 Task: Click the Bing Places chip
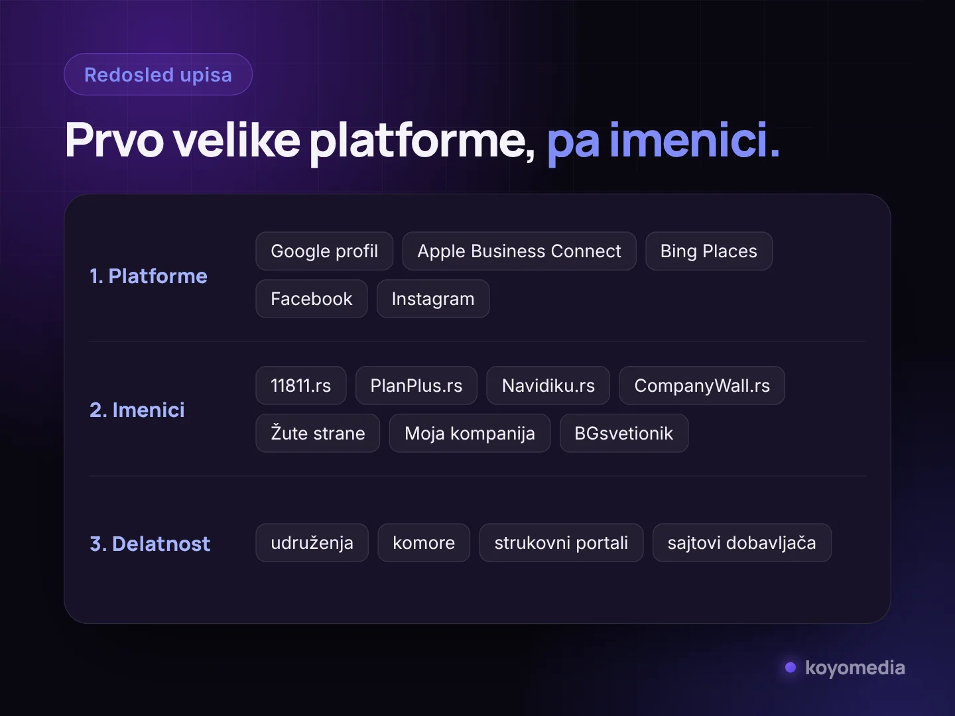709,251
